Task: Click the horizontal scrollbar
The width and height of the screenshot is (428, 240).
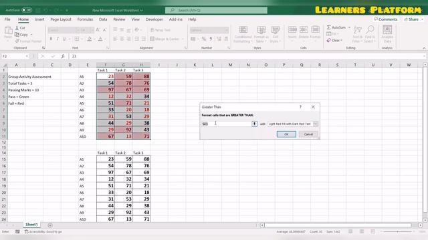Action: 338,225
